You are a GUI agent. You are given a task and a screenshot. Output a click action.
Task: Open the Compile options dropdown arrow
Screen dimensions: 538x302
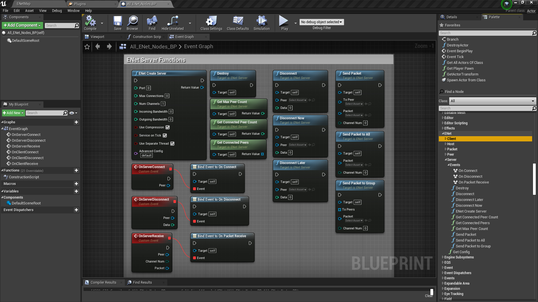[102, 23]
